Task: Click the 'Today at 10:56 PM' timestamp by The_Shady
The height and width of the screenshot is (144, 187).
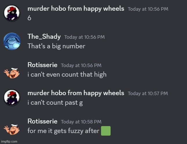Action: 85,37
